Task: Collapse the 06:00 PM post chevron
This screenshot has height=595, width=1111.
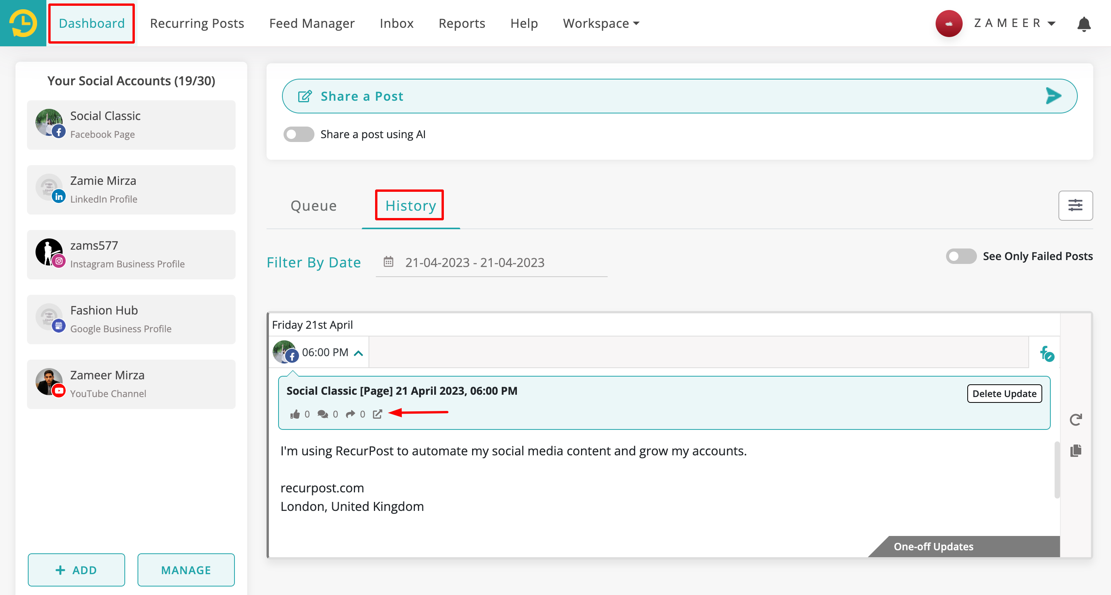Action: click(358, 353)
